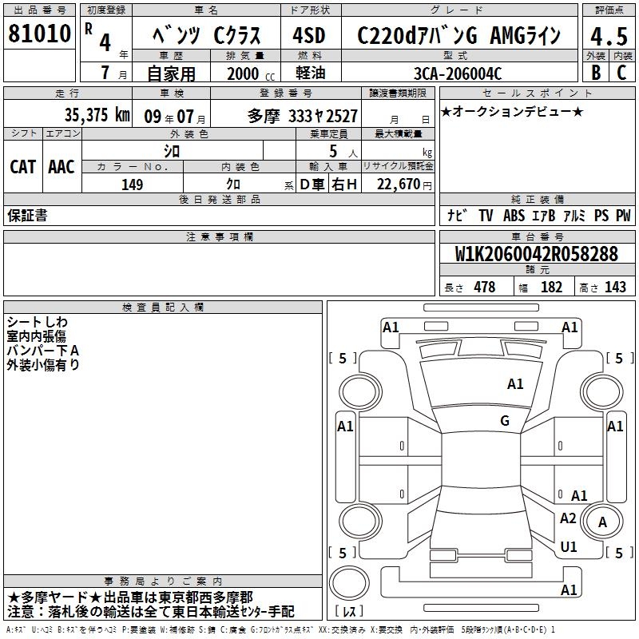Click the エアB equipment item
Image resolution: width=639 pixels, height=639 pixels.
(544, 215)
